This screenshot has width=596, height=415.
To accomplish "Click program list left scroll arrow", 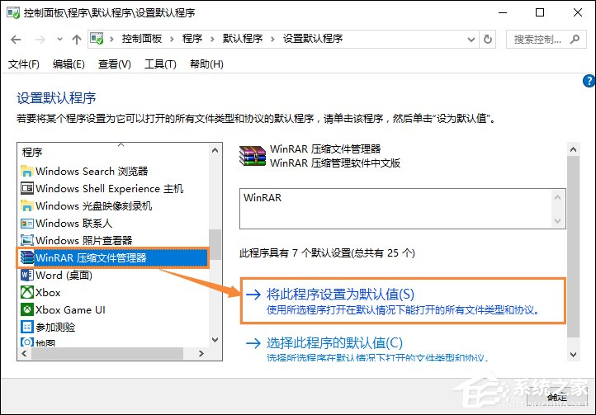I will tap(24, 353).
